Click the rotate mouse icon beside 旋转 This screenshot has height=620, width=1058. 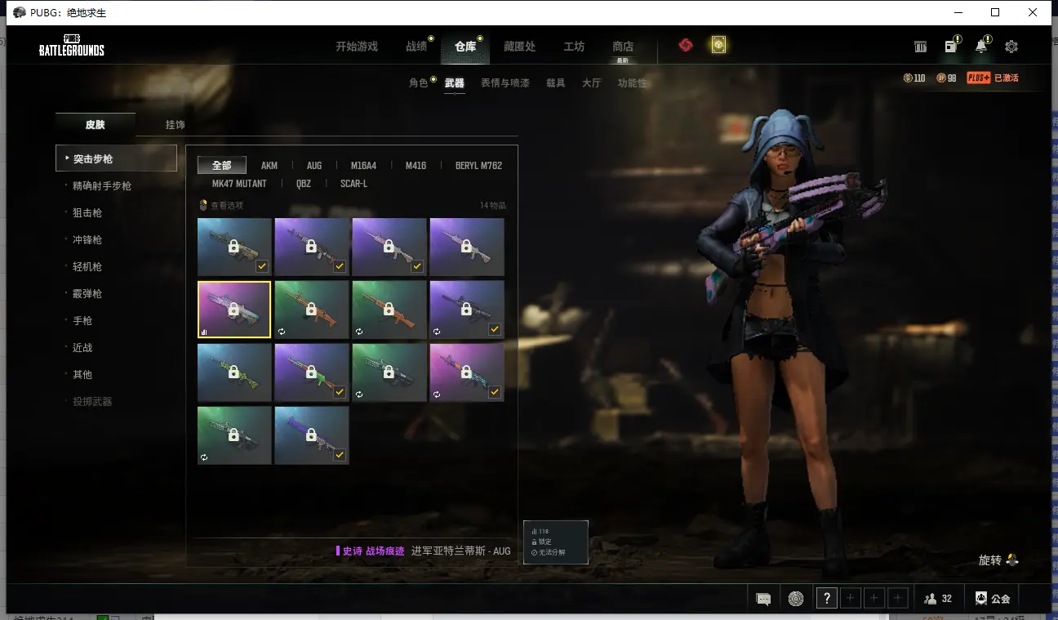click(1012, 560)
